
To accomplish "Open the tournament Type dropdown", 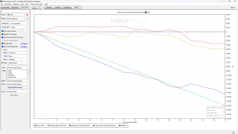I will 17,68.
